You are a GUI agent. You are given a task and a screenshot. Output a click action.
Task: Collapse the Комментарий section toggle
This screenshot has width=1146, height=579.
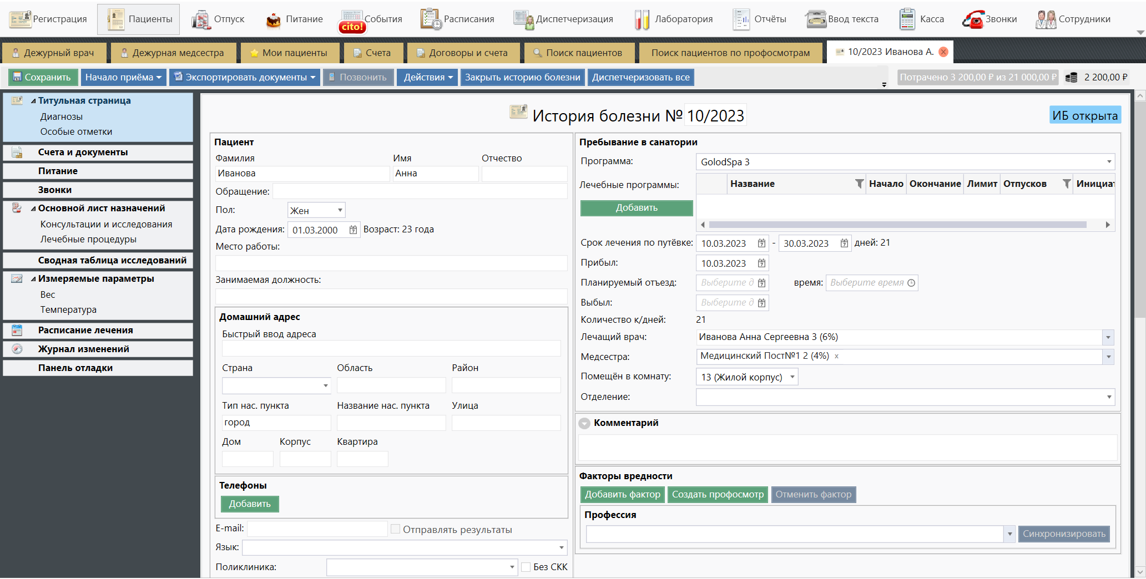pyautogui.click(x=584, y=423)
